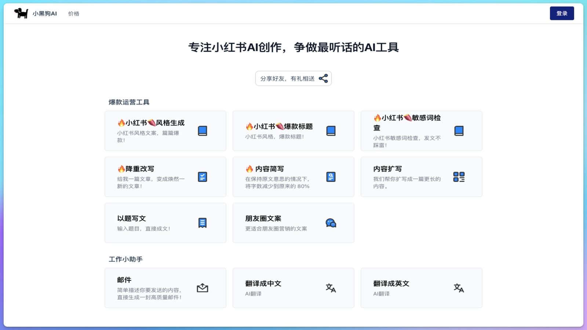Click the 爆款运营工具 section heading
This screenshot has width=587, height=330.
(129, 102)
